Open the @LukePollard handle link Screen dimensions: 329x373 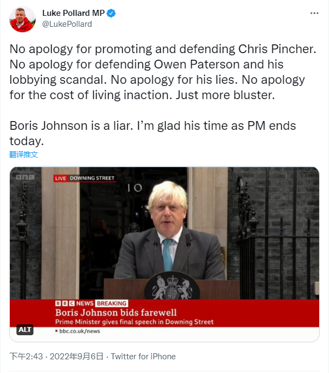tap(67, 24)
